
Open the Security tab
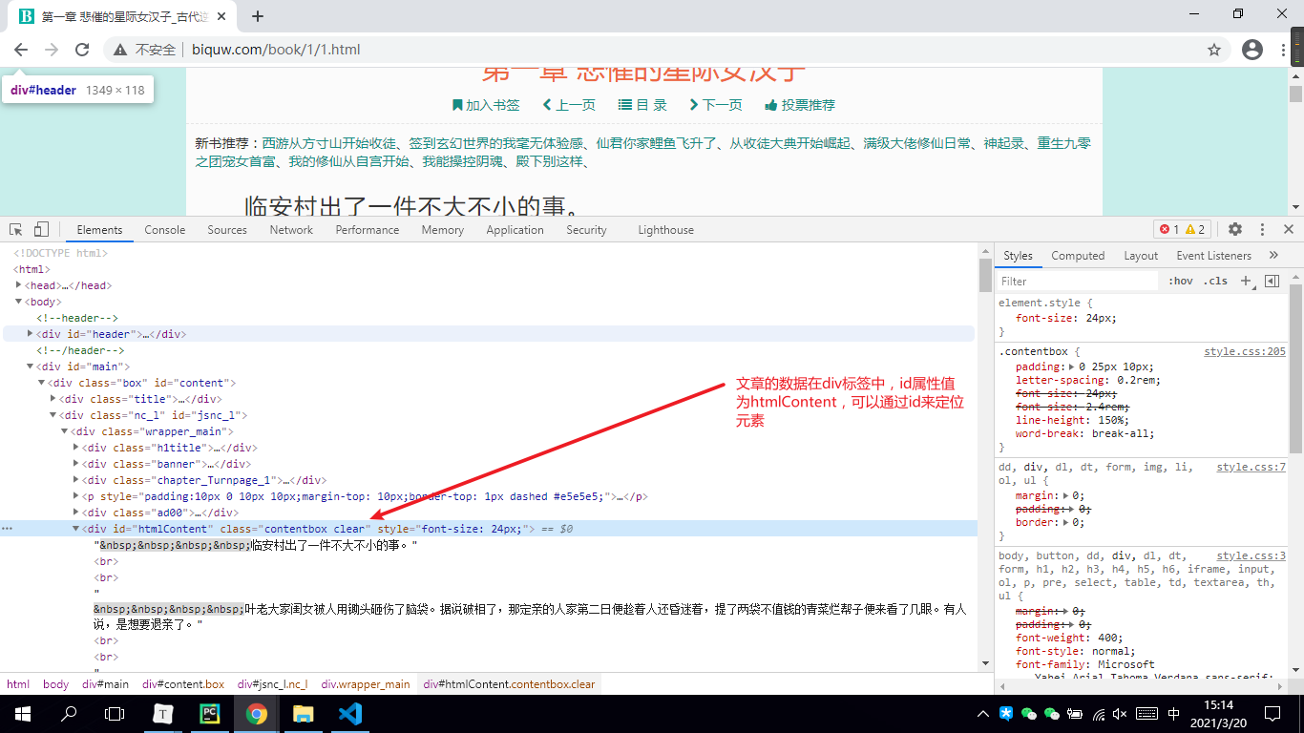click(586, 229)
